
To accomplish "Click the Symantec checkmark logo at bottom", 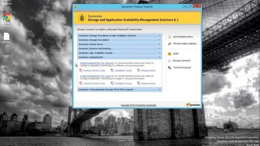I will coord(193,105).
